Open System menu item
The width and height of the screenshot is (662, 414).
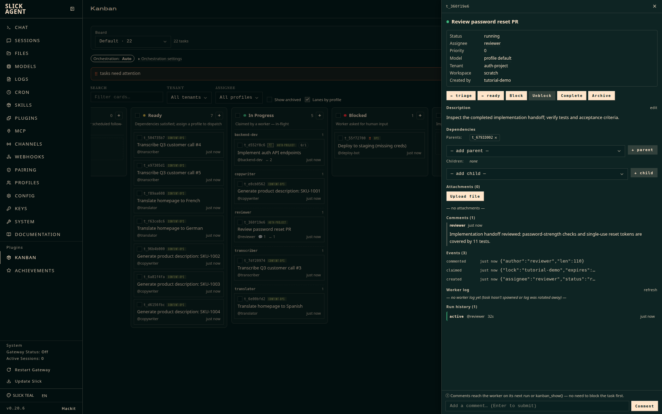pos(41,222)
